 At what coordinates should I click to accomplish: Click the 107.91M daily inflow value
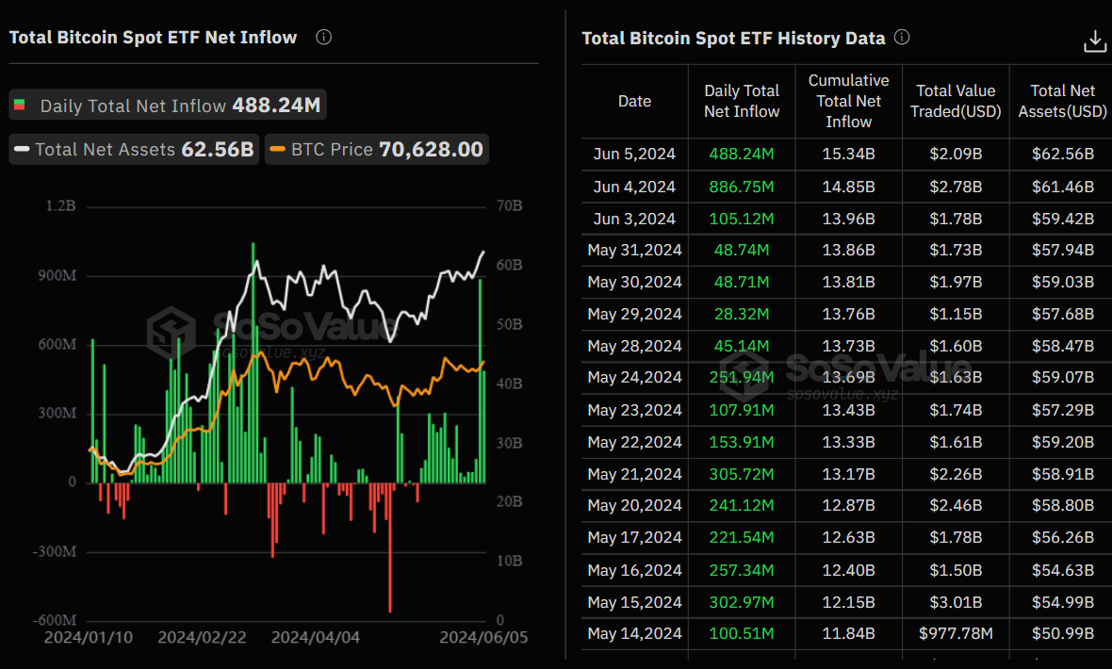pos(742,410)
